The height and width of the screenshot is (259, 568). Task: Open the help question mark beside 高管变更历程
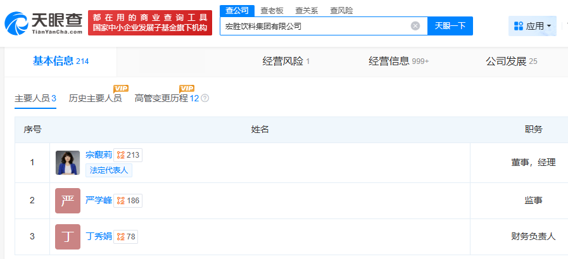(205, 98)
